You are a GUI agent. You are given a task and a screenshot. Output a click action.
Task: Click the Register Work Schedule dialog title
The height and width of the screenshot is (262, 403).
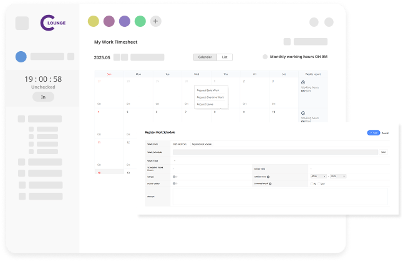[160, 132]
